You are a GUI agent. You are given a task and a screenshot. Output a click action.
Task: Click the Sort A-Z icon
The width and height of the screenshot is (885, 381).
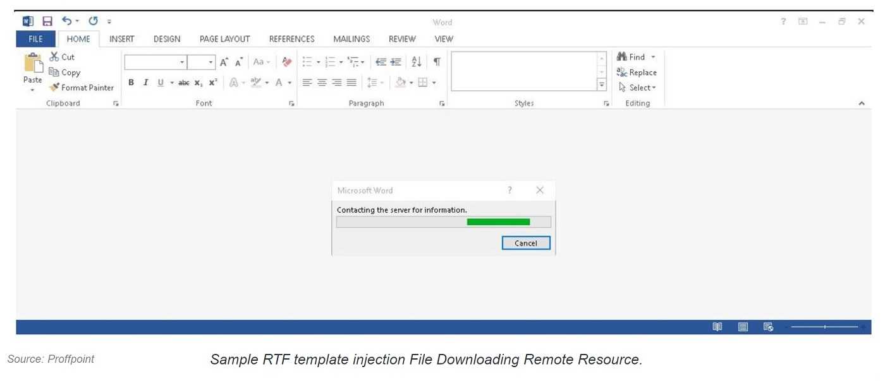pyautogui.click(x=416, y=62)
